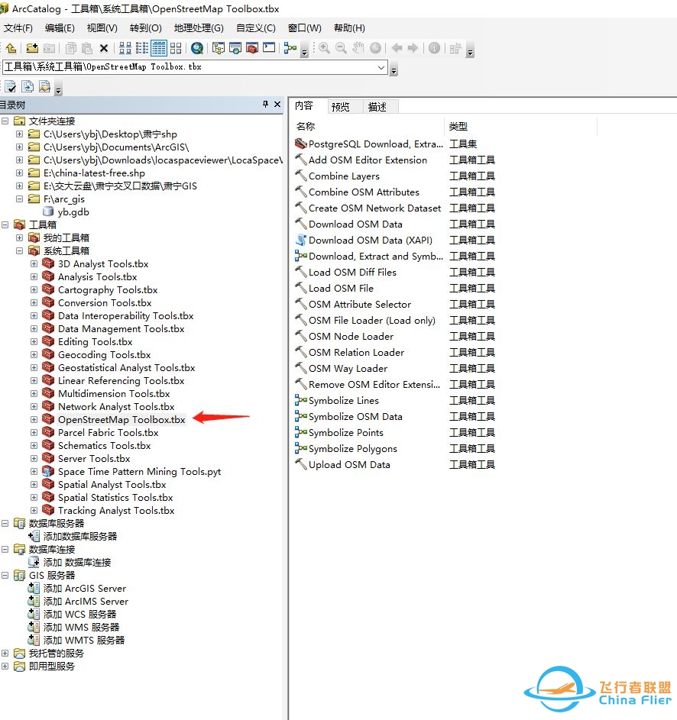The width and height of the screenshot is (677, 720).
Task: Expand C:\Users\ybj\Desktop\肃宁shp folder node
Action: click(19, 134)
